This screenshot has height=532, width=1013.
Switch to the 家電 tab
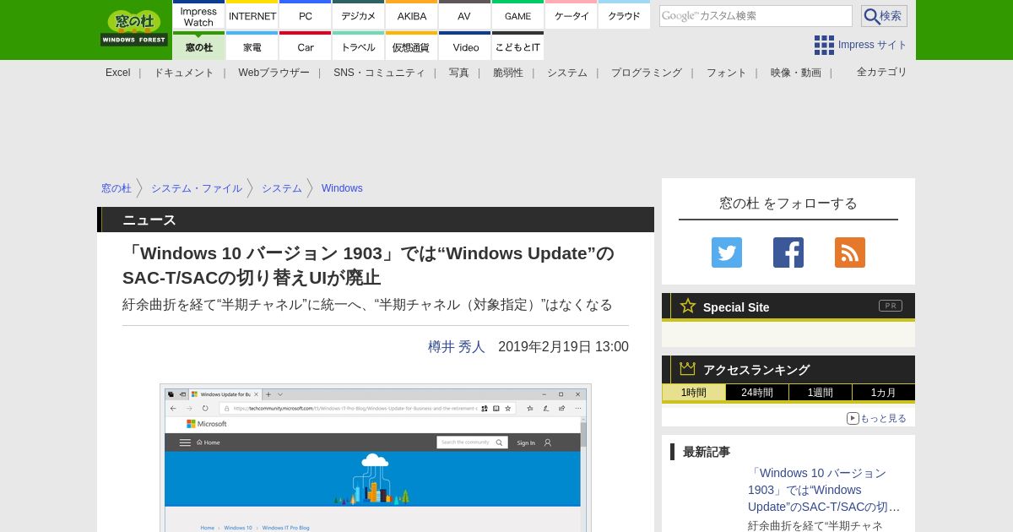point(252,46)
